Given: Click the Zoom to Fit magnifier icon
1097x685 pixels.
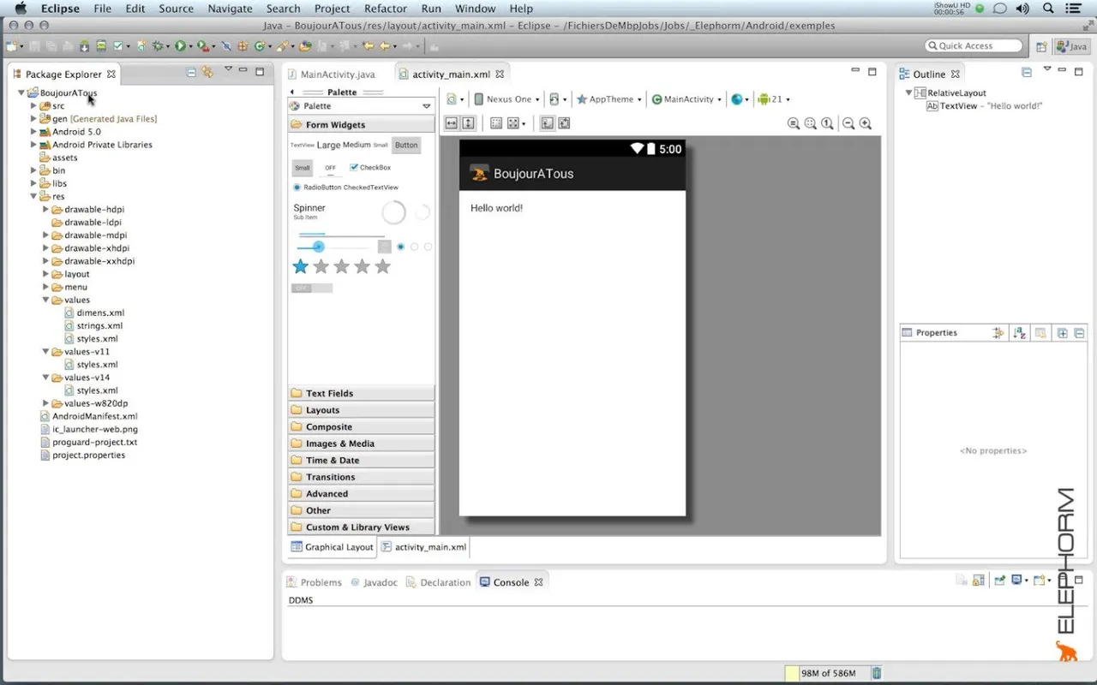Looking at the screenshot, I should point(811,123).
